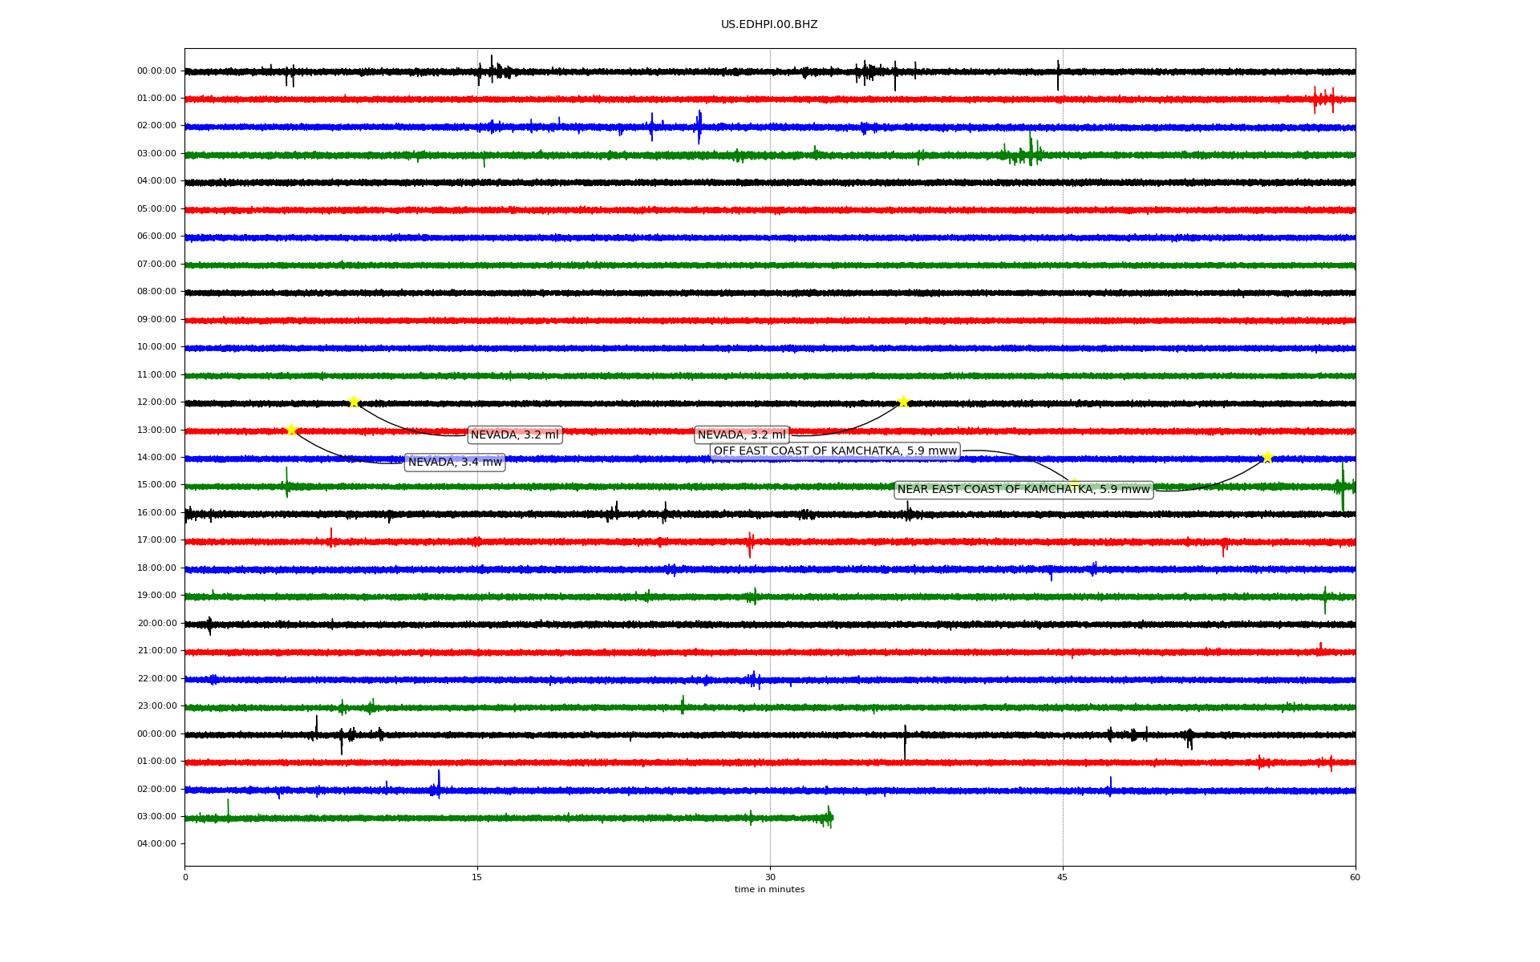1540x962 pixels.
Task: Select the OFF EAST COAST OF KAMCHATKA label
Action: pyautogui.click(x=835, y=451)
